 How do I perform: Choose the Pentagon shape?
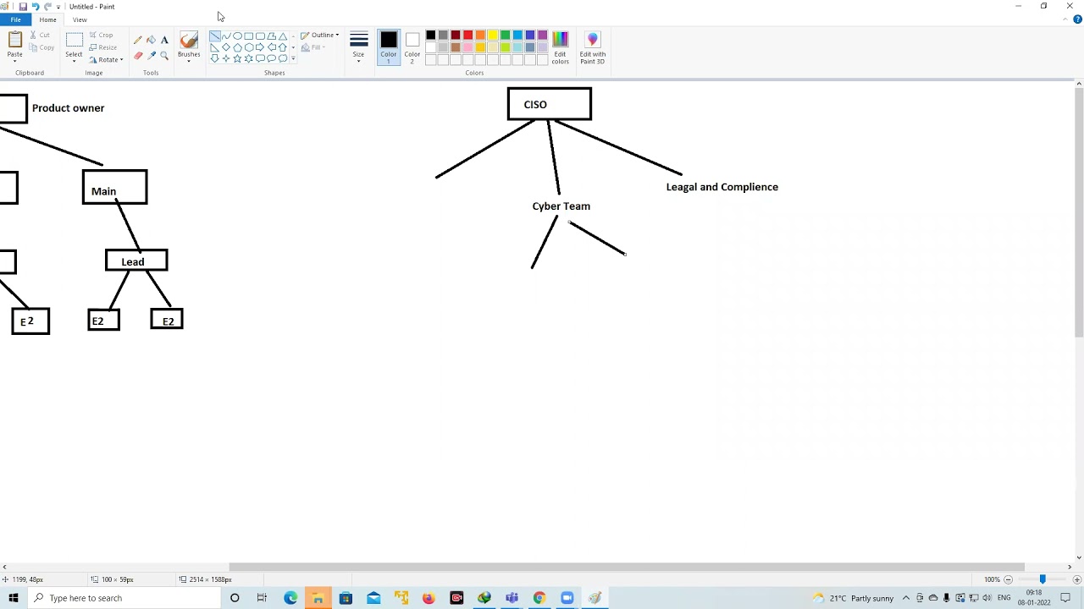point(237,47)
